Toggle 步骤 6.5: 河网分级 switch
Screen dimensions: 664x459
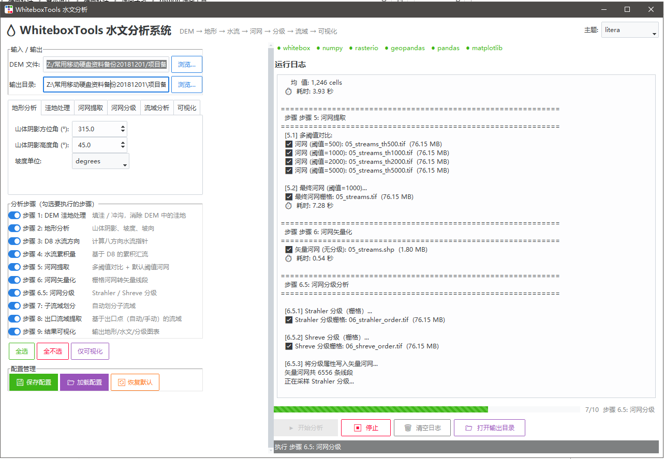pyautogui.click(x=14, y=293)
